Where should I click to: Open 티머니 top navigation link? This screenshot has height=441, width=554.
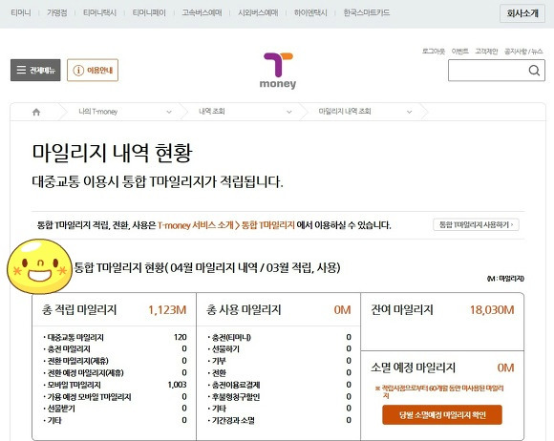coord(21,12)
